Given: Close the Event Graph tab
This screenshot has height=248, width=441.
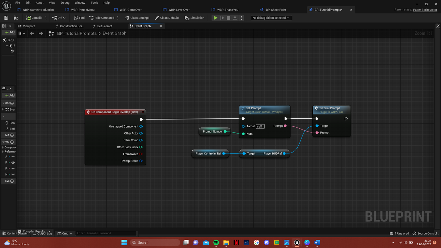Looking at the screenshot, I should [x=161, y=26].
